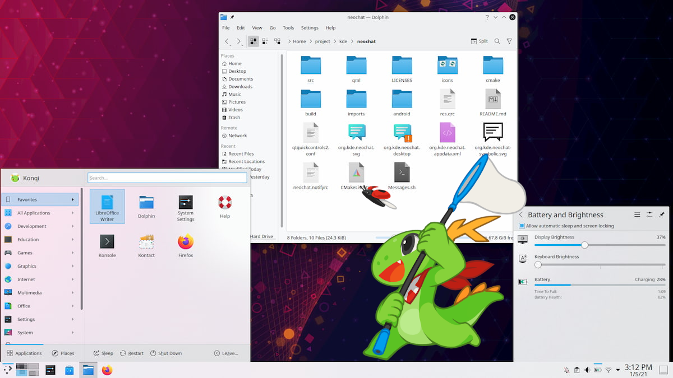Image resolution: width=673 pixels, height=378 pixels.
Task: Open the Leave... options in the launcher
Action: [227, 353]
